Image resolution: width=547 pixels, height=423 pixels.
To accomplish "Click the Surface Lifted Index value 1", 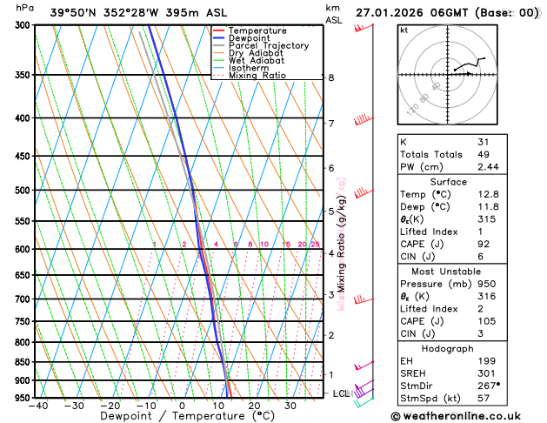I will click(x=480, y=232).
